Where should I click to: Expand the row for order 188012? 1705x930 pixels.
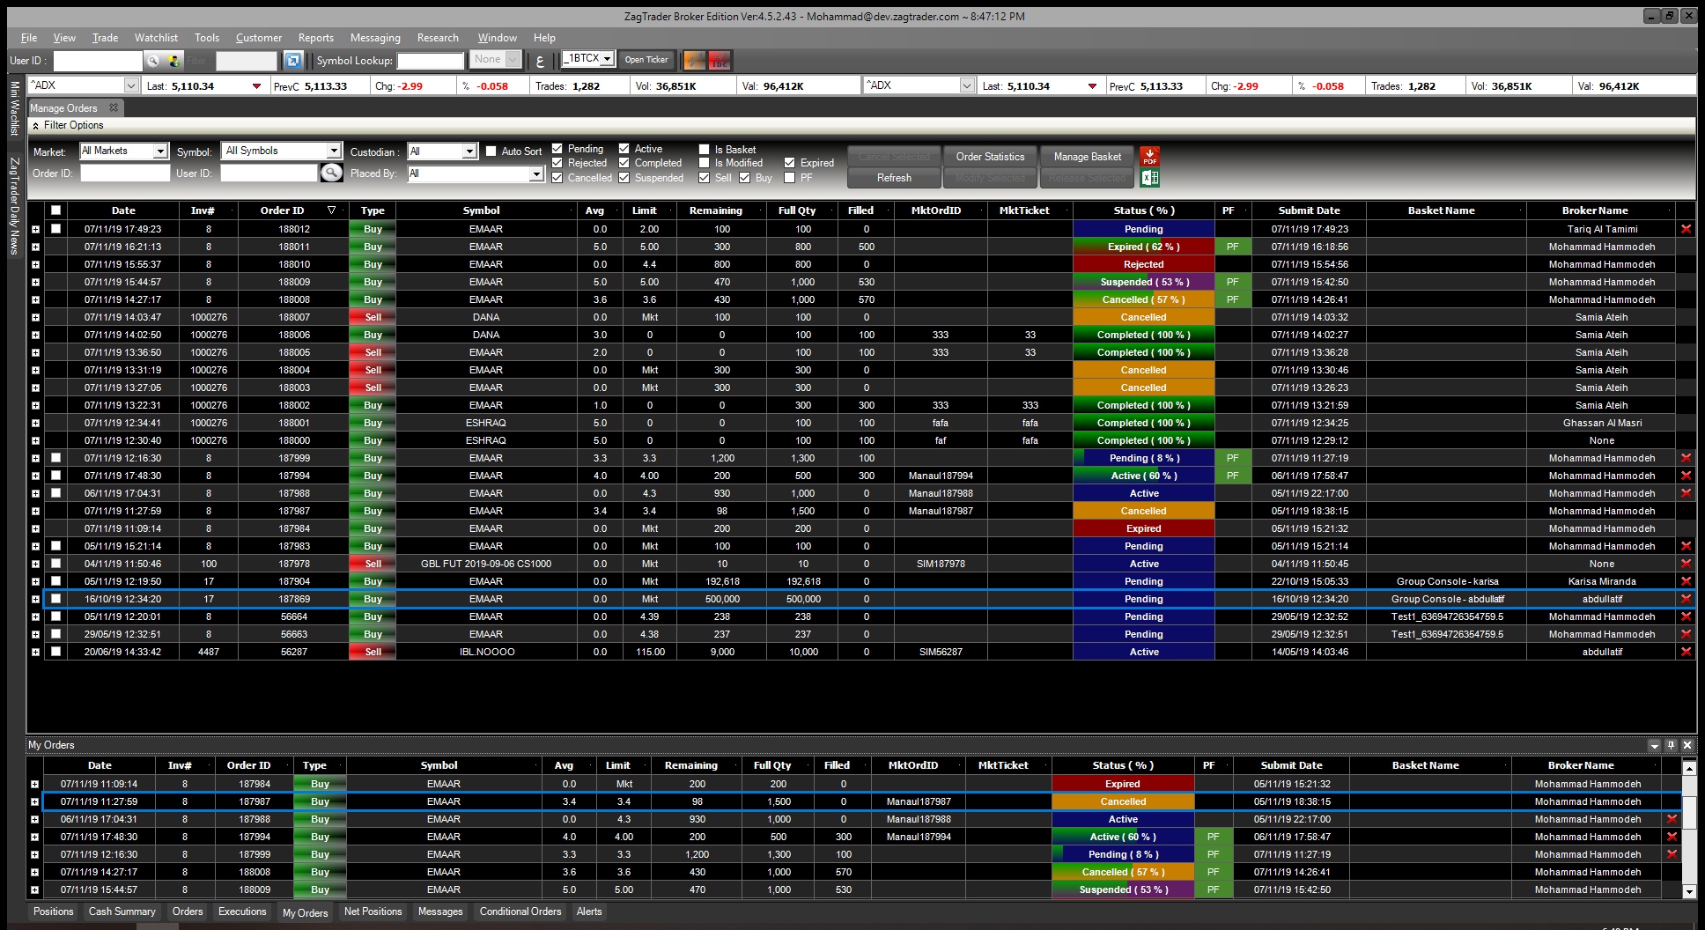tap(36, 229)
